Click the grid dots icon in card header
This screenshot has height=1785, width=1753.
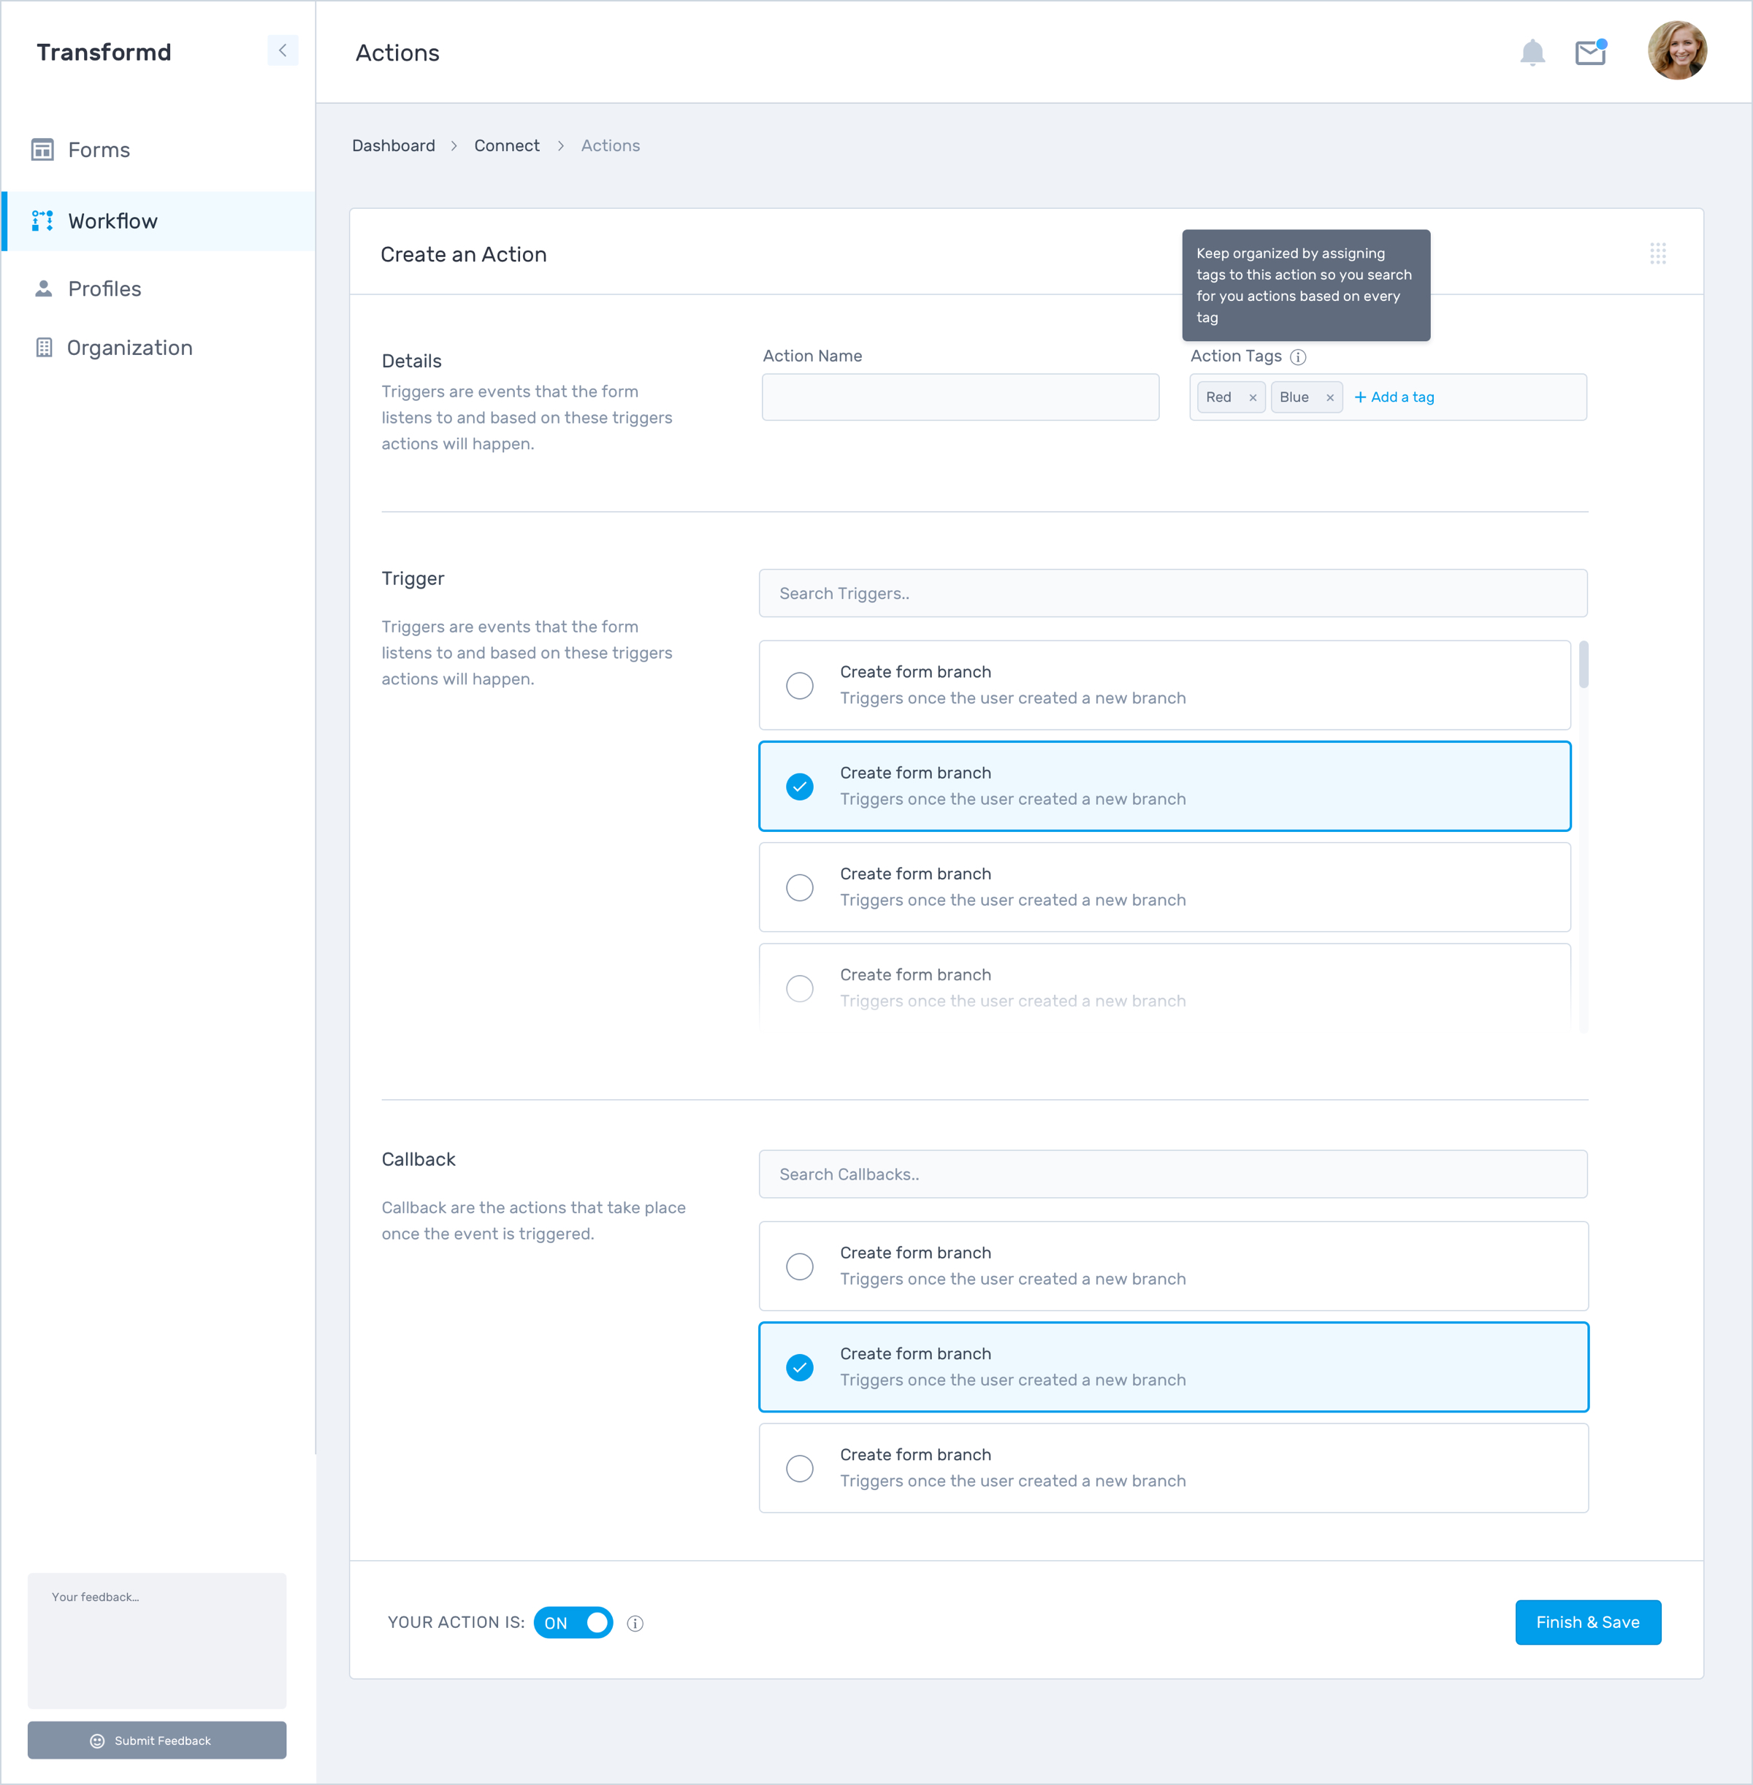pyautogui.click(x=1657, y=254)
